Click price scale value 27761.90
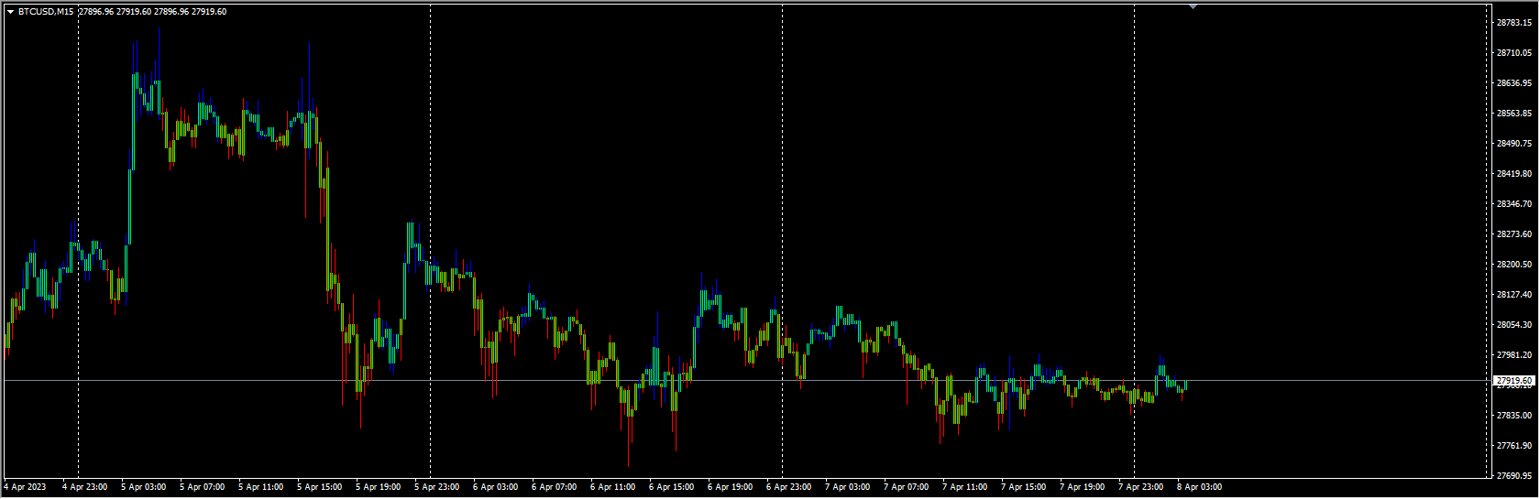Screen dimensions: 1540x499 pyautogui.click(x=1514, y=446)
